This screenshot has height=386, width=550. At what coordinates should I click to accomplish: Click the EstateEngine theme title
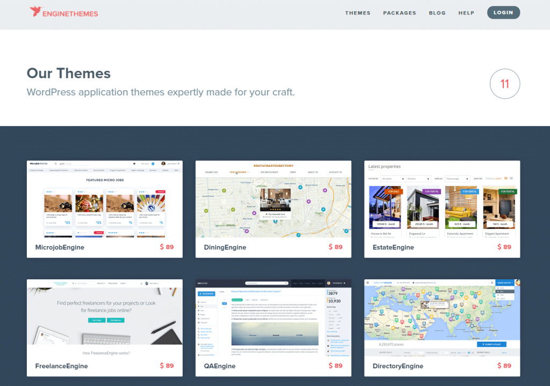(393, 247)
